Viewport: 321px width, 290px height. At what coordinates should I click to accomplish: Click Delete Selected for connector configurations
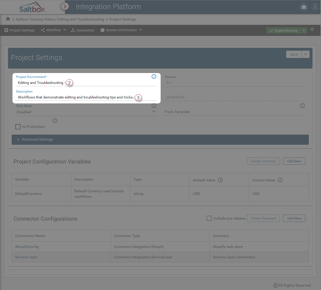click(263, 218)
